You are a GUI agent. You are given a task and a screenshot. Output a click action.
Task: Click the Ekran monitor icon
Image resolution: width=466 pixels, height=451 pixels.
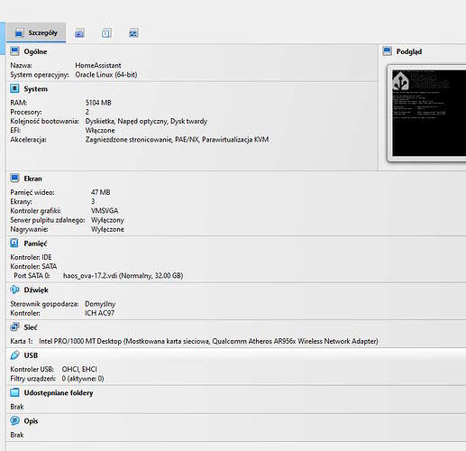click(14, 178)
